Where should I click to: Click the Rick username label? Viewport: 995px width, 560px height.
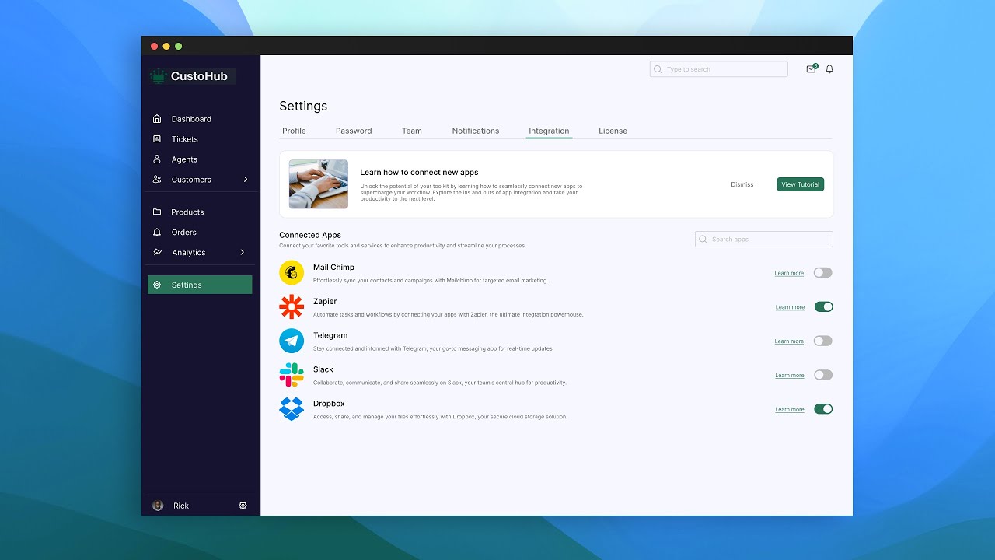tap(181, 506)
